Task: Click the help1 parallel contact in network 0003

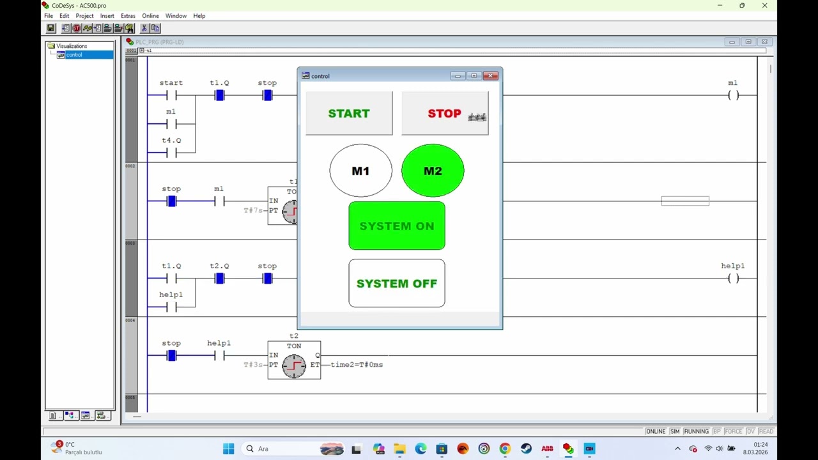Action: pyautogui.click(x=171, y=307)
